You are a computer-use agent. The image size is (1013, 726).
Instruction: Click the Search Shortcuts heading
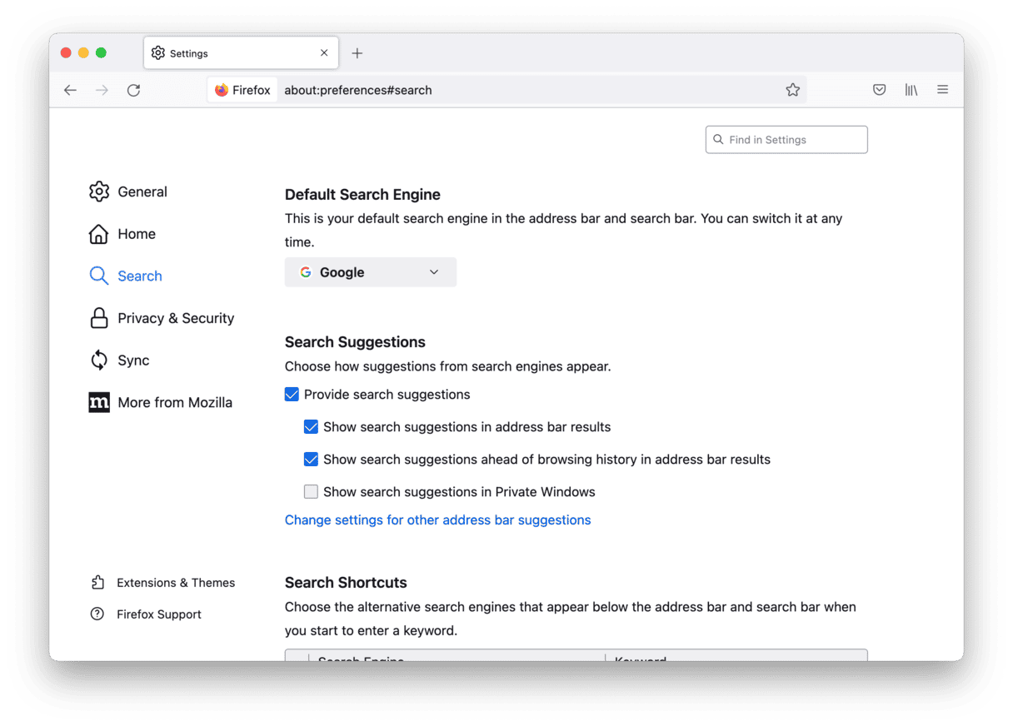(346, 583)
